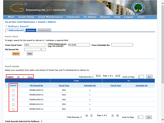Go to previous page in top pagination
The height and width of the screenshot is (123, 164).
click(100, 76)
